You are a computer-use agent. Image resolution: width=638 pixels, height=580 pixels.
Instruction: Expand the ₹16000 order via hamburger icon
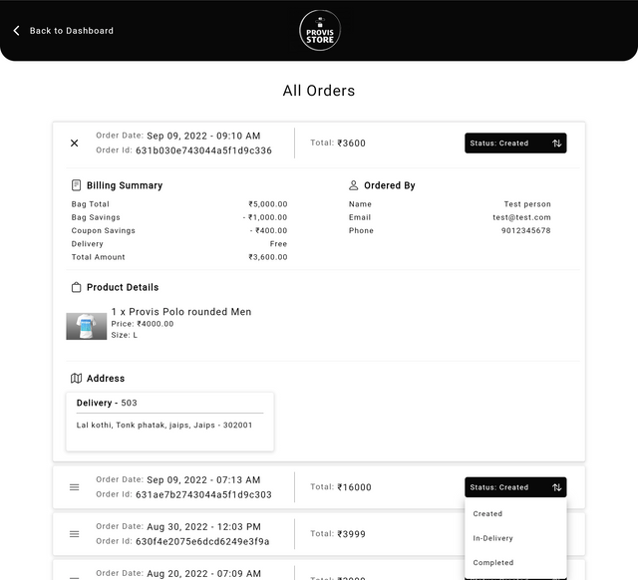(x=74, y=487)
